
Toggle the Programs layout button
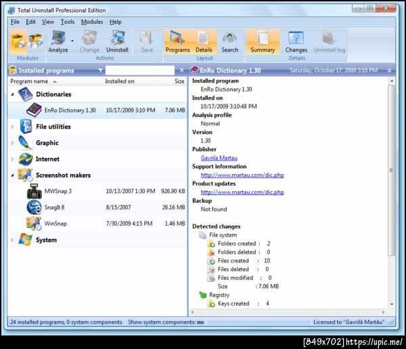point(177,41)
